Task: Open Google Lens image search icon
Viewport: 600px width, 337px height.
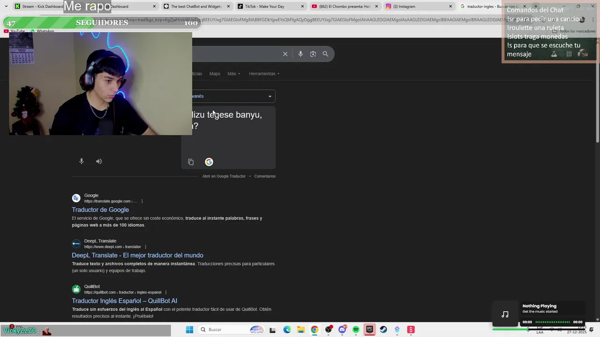Action: coord(313,54)
